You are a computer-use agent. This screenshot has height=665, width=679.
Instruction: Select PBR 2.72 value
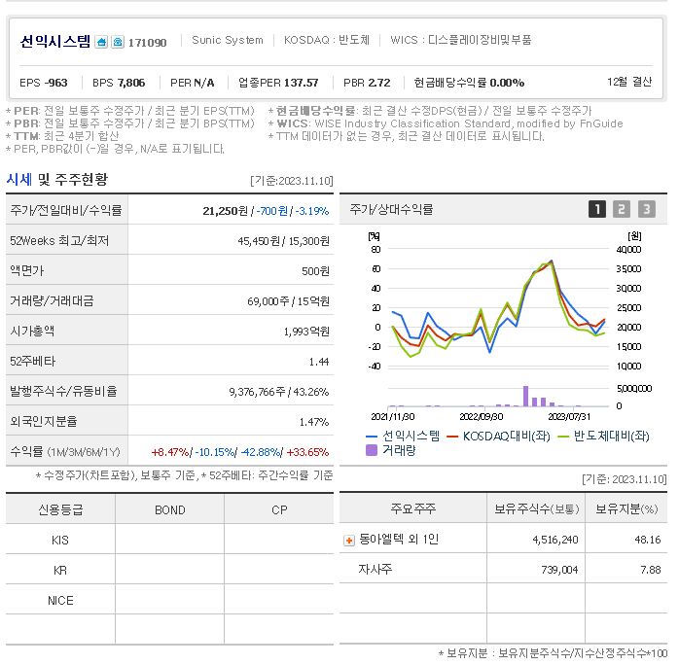coord(367,83)
